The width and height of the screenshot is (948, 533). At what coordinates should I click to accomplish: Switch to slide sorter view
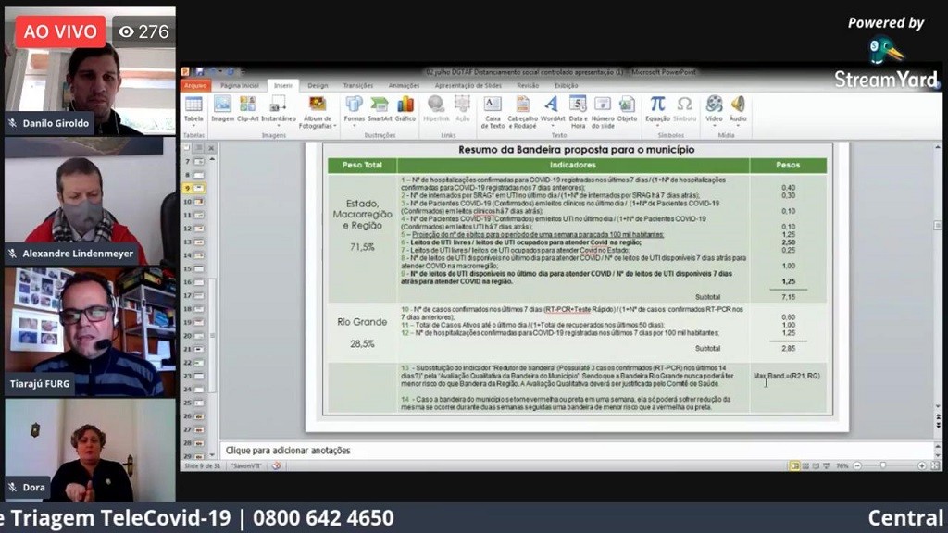pyautogui.click(x=804, y=465)
